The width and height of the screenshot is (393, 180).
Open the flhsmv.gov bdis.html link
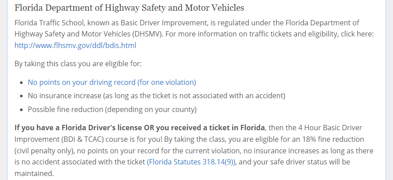[x=75, y=45]
